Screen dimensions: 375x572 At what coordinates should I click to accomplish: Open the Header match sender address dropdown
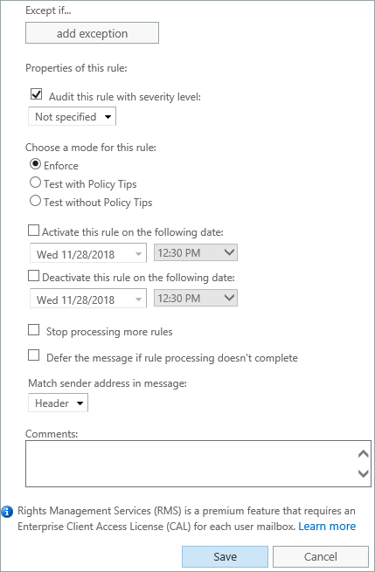[58, 403]
